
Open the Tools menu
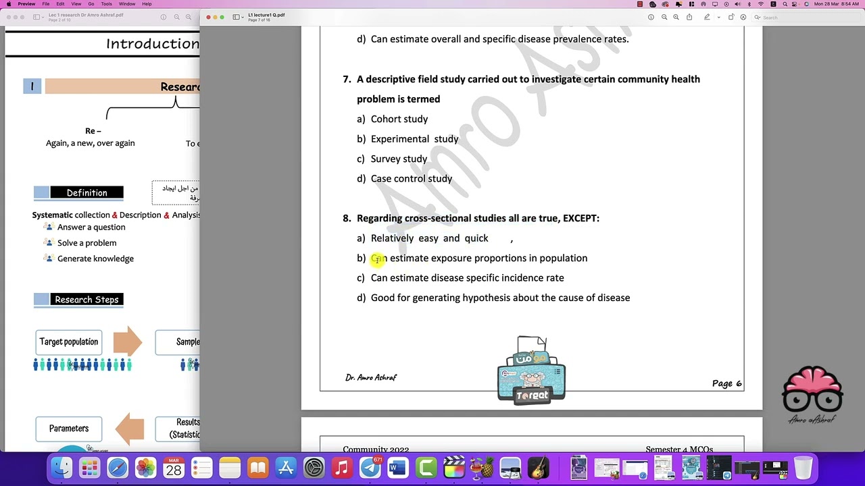[107, 4]
